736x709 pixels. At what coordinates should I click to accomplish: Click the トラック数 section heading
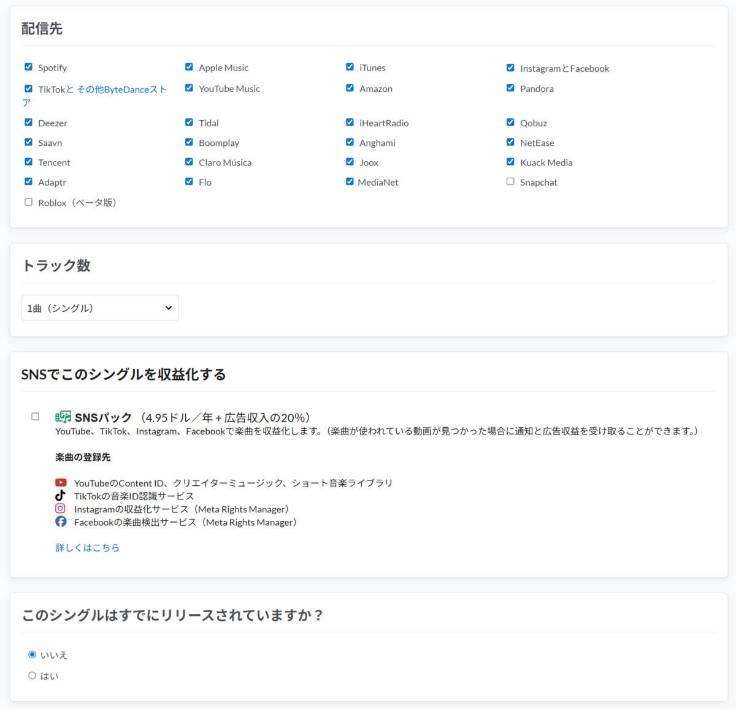(56, 265)
